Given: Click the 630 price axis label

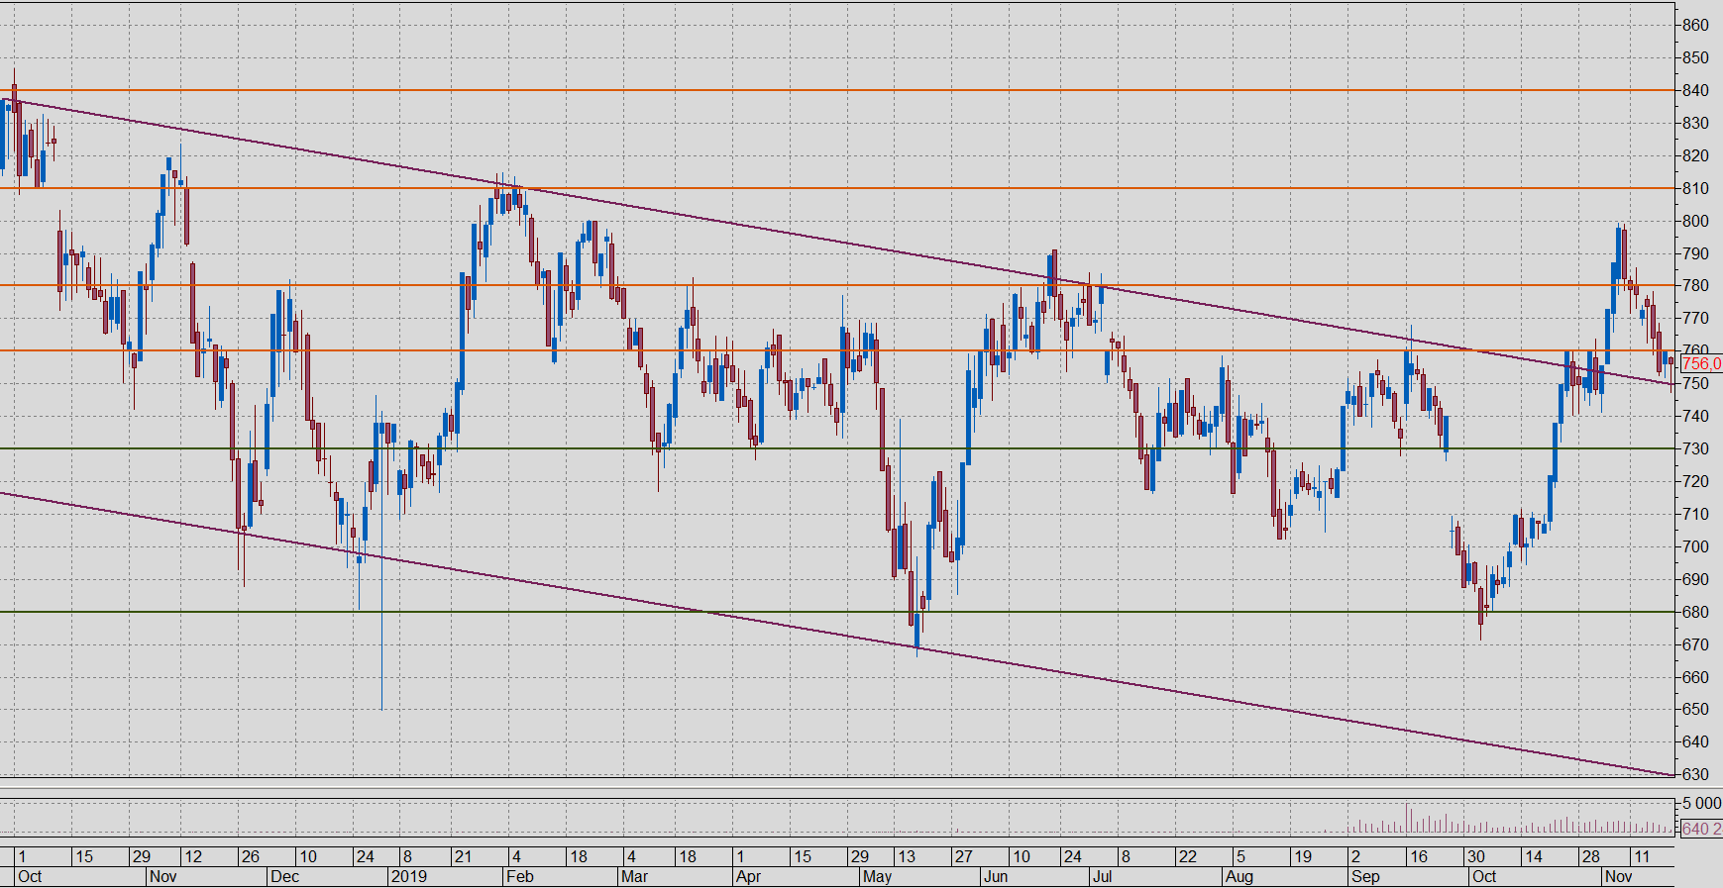Looking at the screenshot, I should (x=1695, y=774).
